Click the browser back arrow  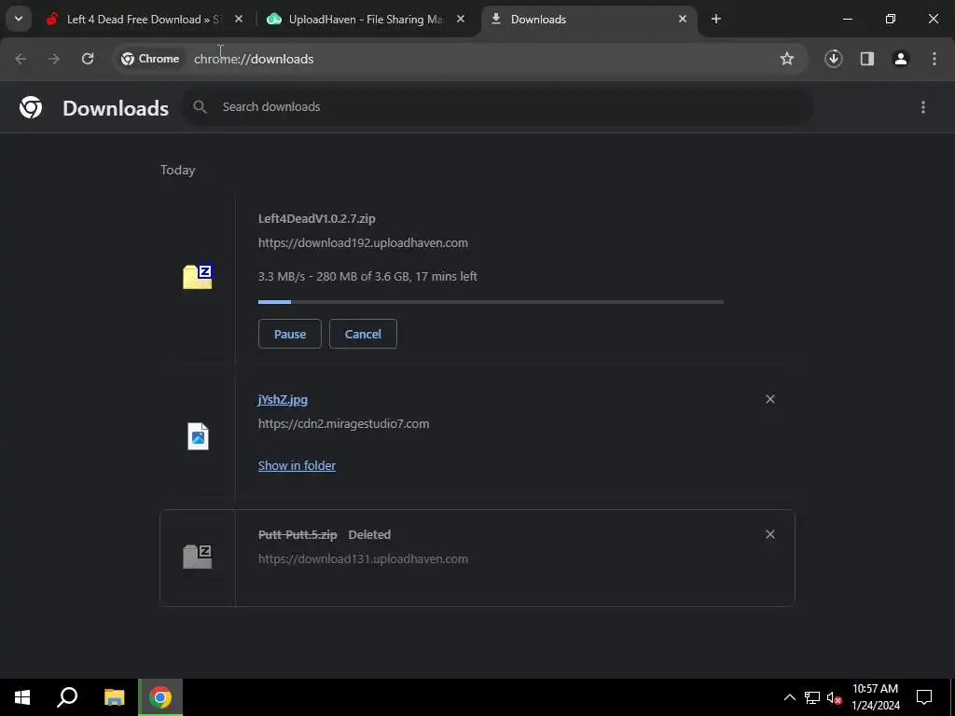point(21,59)
